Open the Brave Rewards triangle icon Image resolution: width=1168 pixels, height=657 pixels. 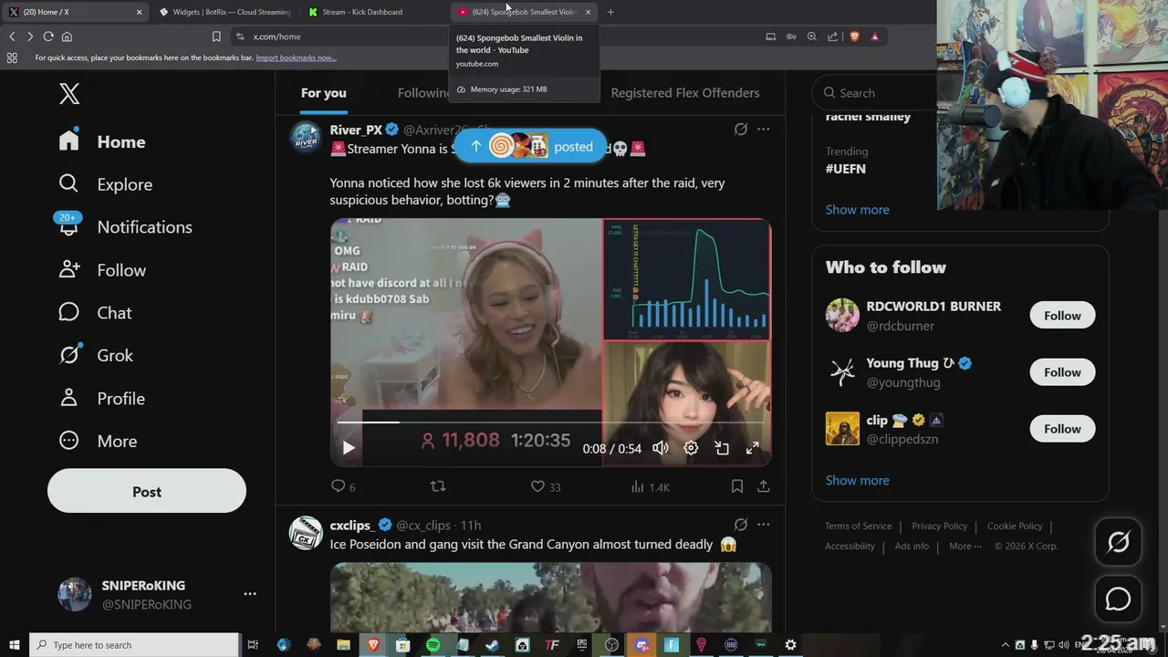pyautogui.click(x=875, y=36)
